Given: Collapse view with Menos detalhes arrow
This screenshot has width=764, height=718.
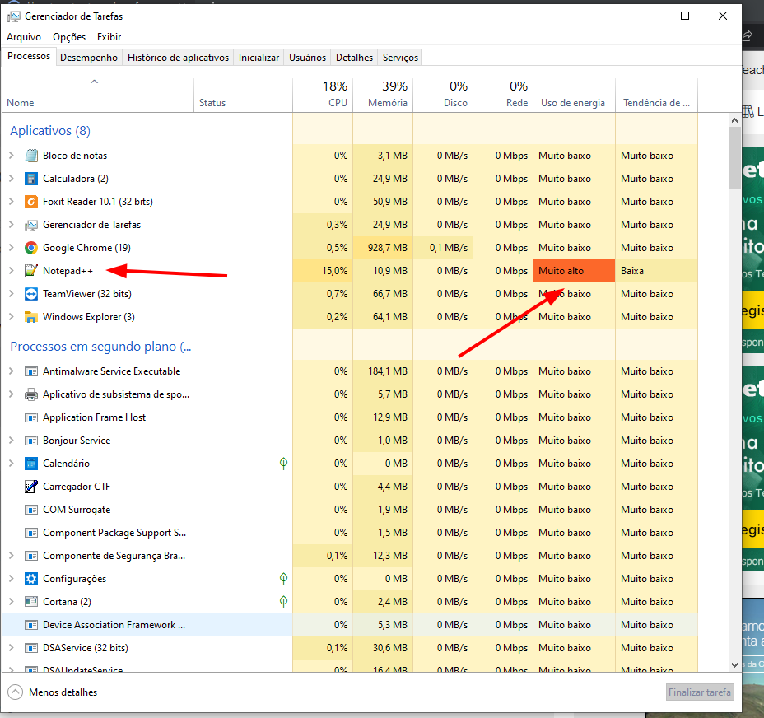Looking at the screenshot, I should [x=15, y=692].
